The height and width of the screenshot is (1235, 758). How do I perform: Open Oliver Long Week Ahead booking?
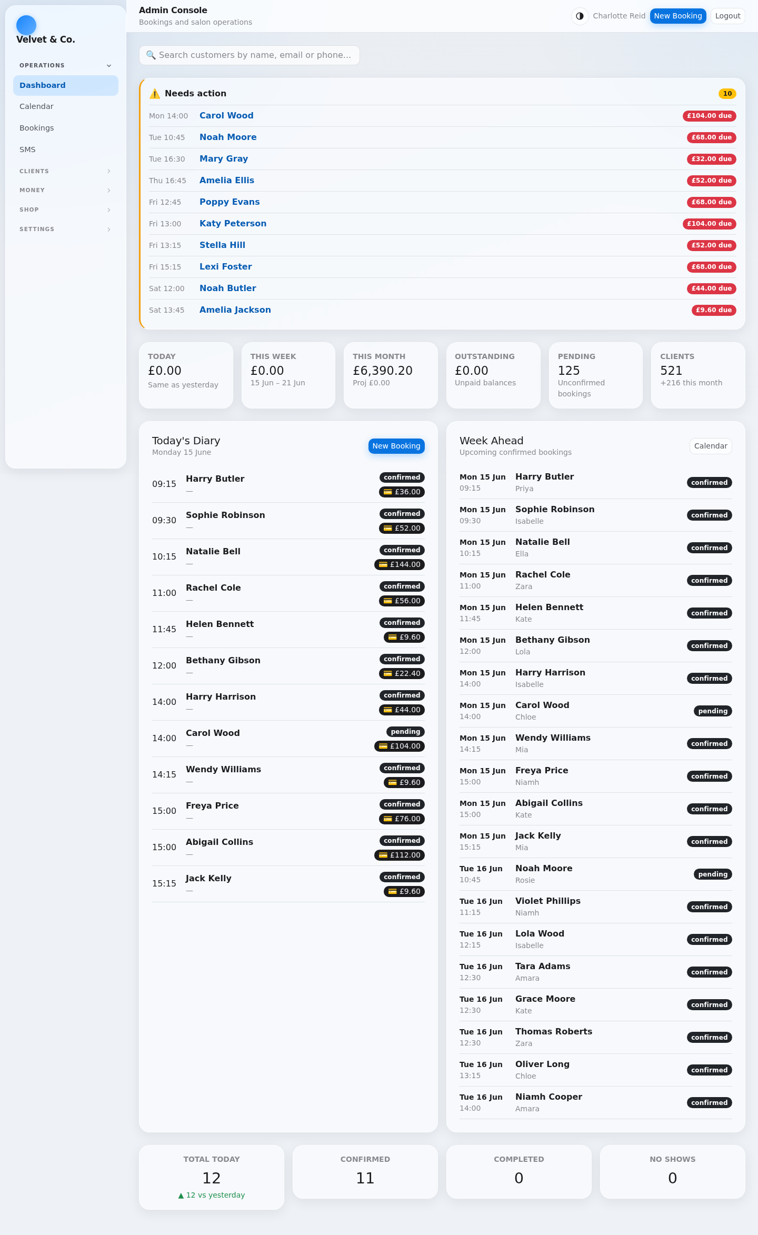click(x=596, y=1070)
